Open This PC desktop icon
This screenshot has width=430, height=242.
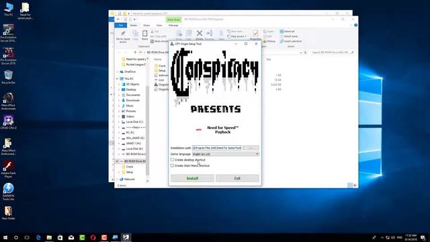pyautogui.click(x=9, y=9)
